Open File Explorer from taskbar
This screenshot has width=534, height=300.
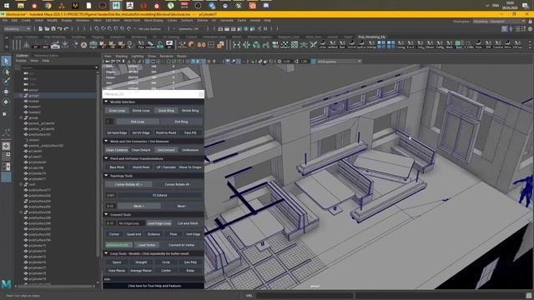click(x=20, y=6)
